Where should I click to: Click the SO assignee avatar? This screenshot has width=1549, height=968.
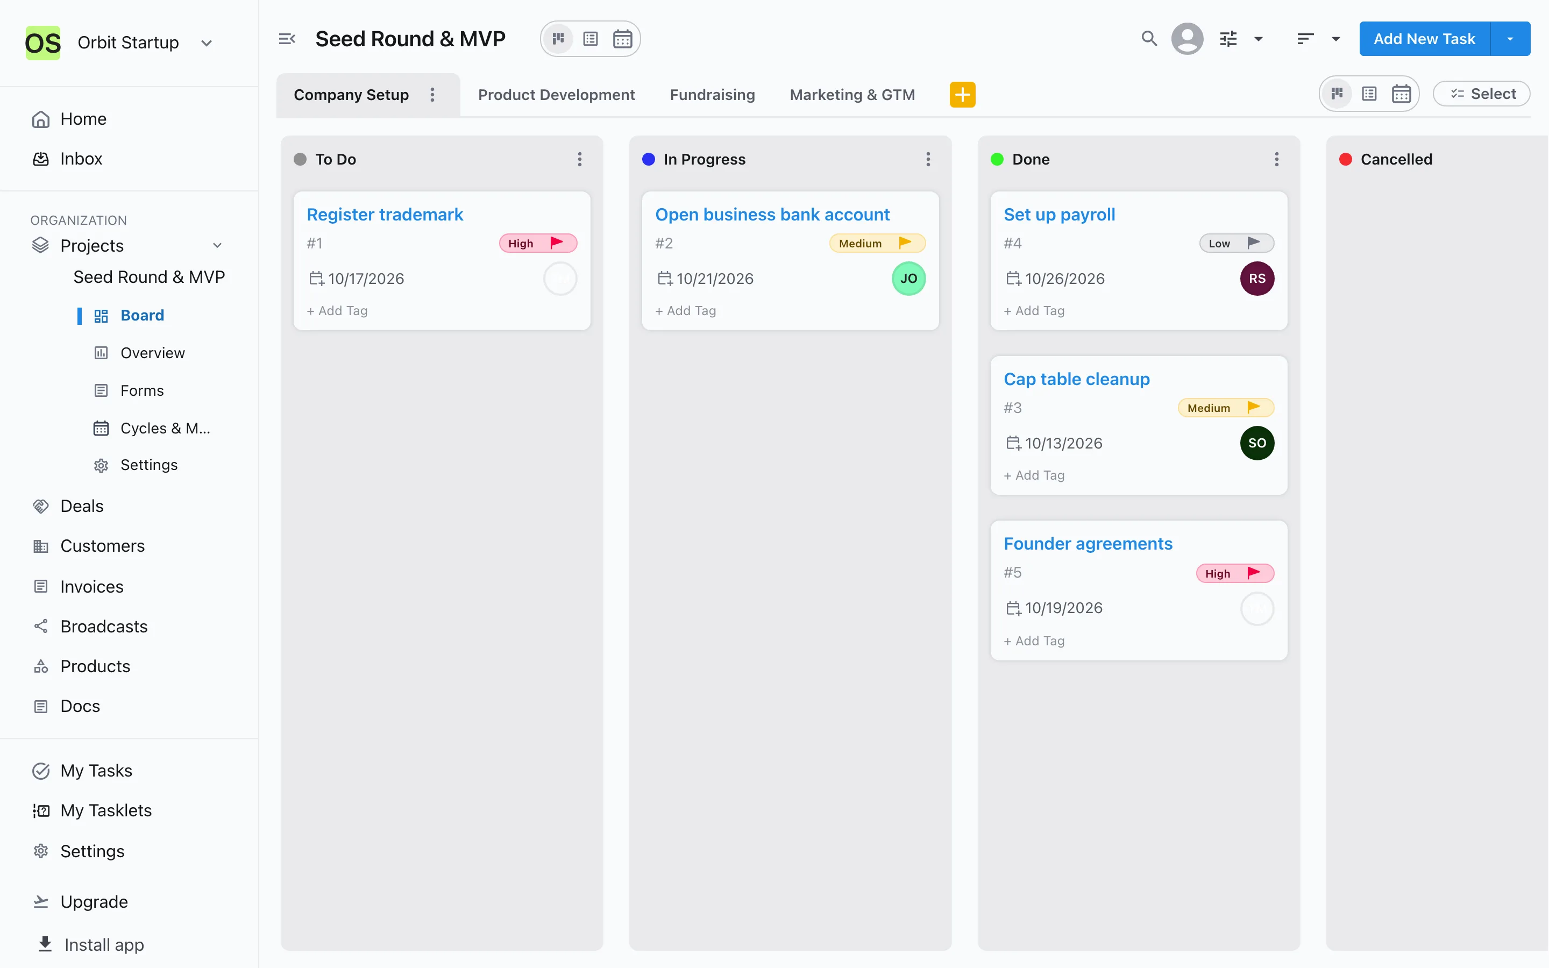tap(1256, 443)
